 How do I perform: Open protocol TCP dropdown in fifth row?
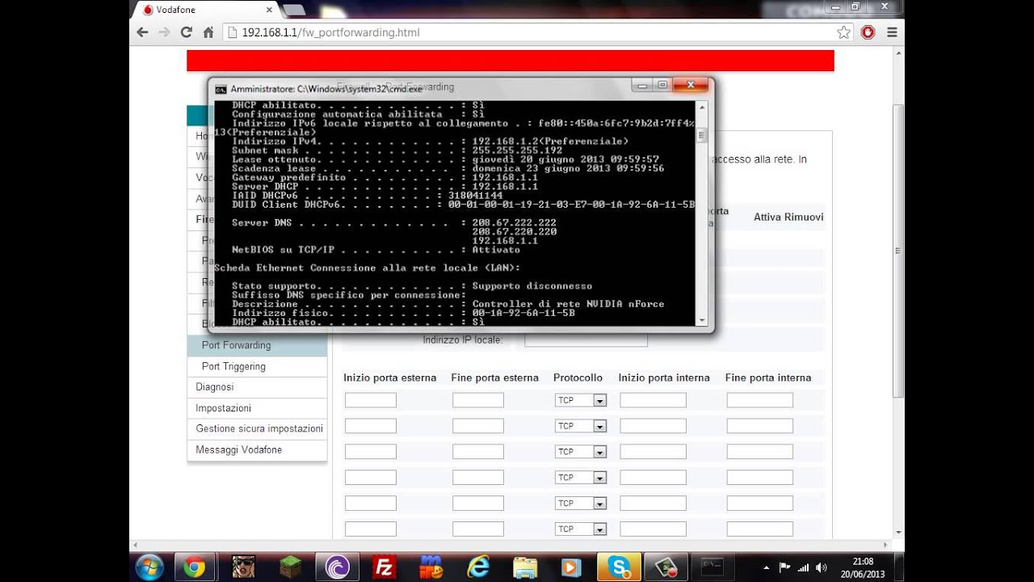580,504
